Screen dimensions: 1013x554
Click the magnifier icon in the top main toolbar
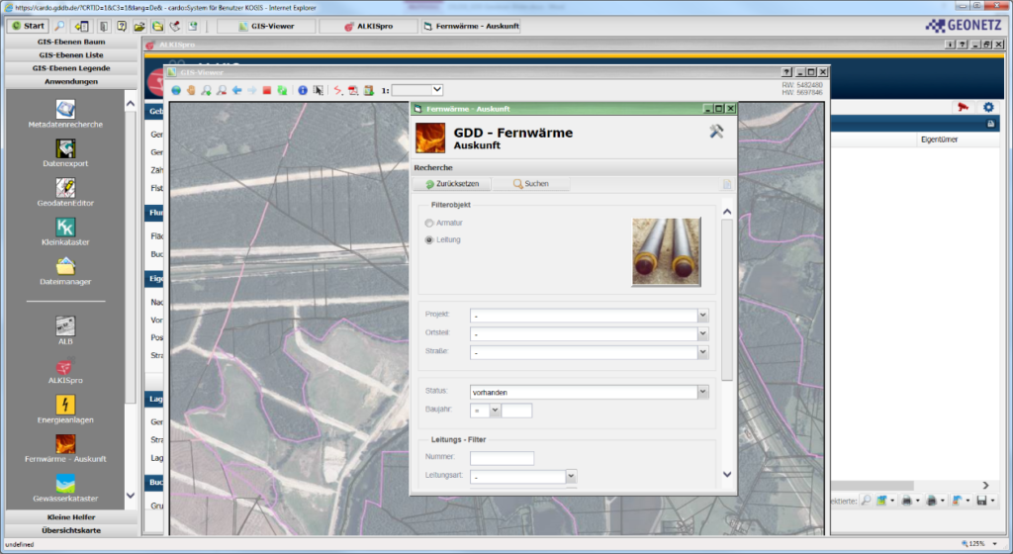[x=59, y=26]
